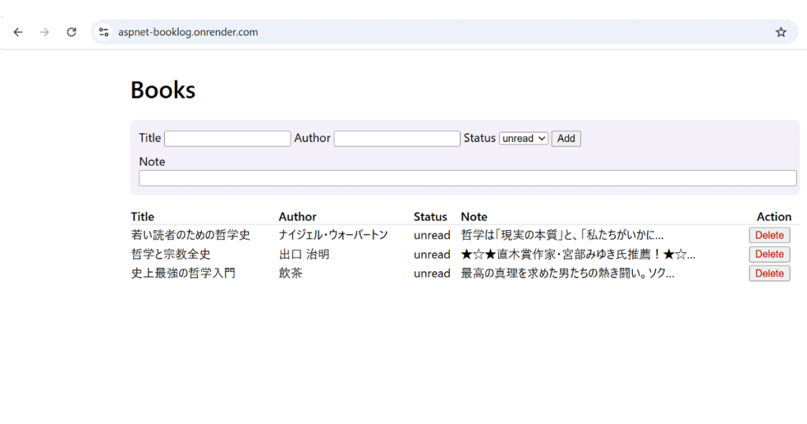
Task: Click the Author column header
Action: point(297,217)
